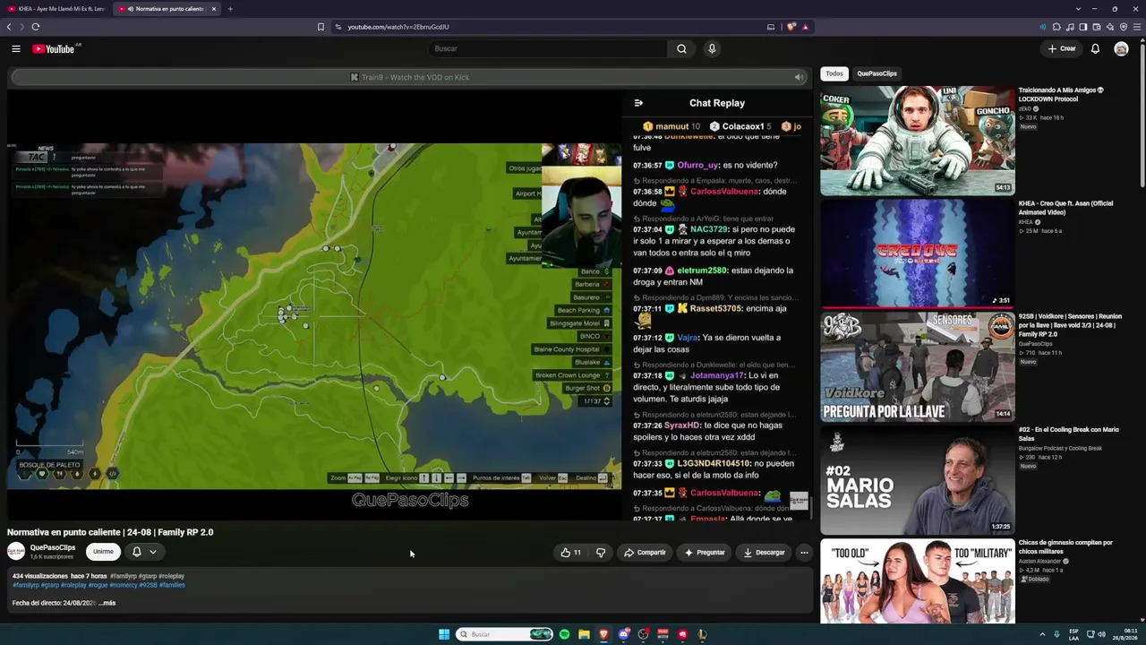Switch to the KHEA Ayer Me Llamó tab
1146x645 pixels.
click(56, 9)
